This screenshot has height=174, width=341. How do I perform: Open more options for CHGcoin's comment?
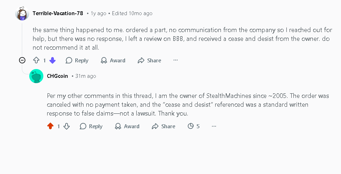click(x=214, y=126)
